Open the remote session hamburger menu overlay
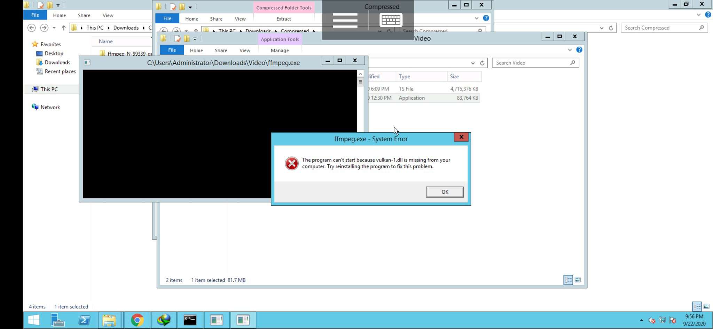713x329 pixels. (x=345, y=20)
